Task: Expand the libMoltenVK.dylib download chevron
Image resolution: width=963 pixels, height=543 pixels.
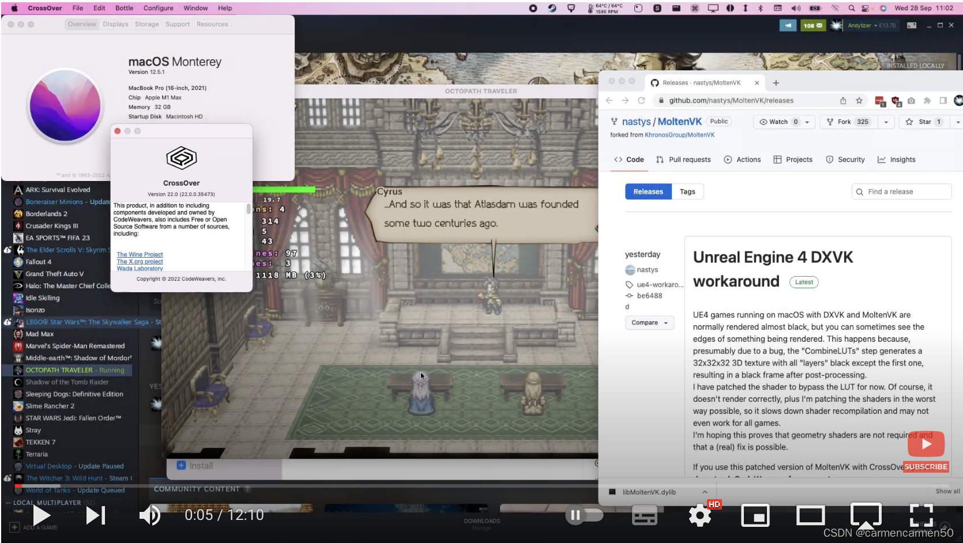Action: pos(705,492)
